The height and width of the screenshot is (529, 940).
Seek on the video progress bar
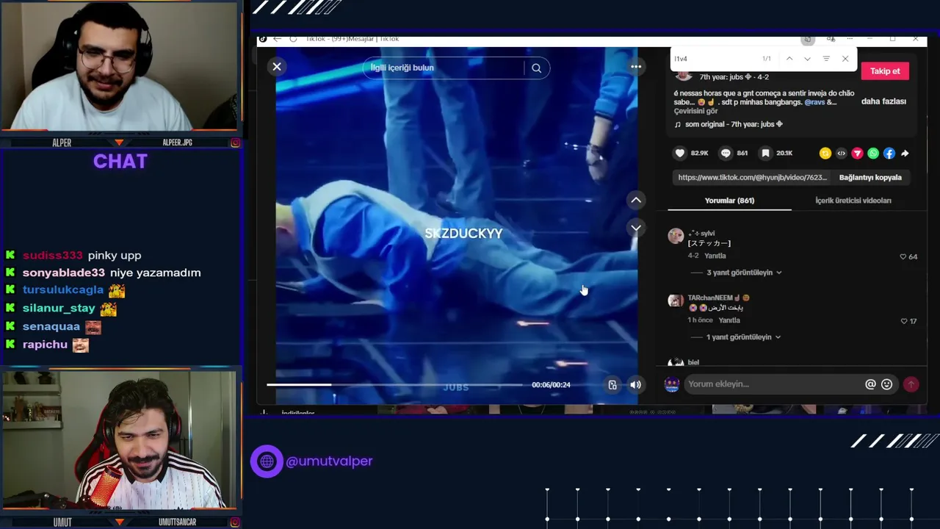(x=394, y=384)
